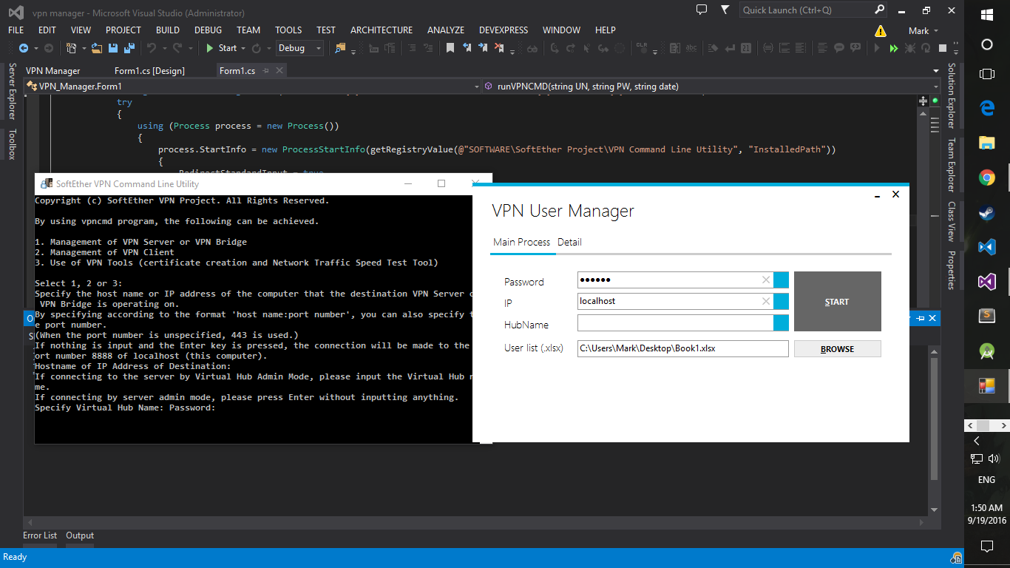
Task: Click the Open File folder icon
Action: pos(98,48)
